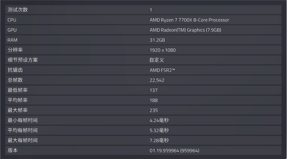Image resolution: width=287 pixels, height=159 pixels.
Task: Click the 最大每帧时间 value 7.28毫秒
Action: [159, 141]
